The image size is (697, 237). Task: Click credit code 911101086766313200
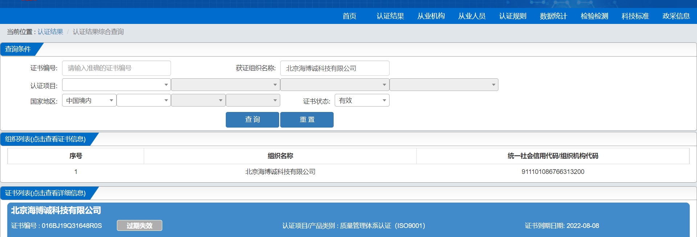pos(553,172)
